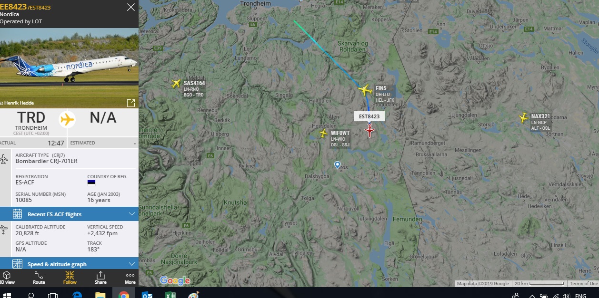Select the FIN5 aircraft icon
This screenshot has height=298, width=599.
365,89
